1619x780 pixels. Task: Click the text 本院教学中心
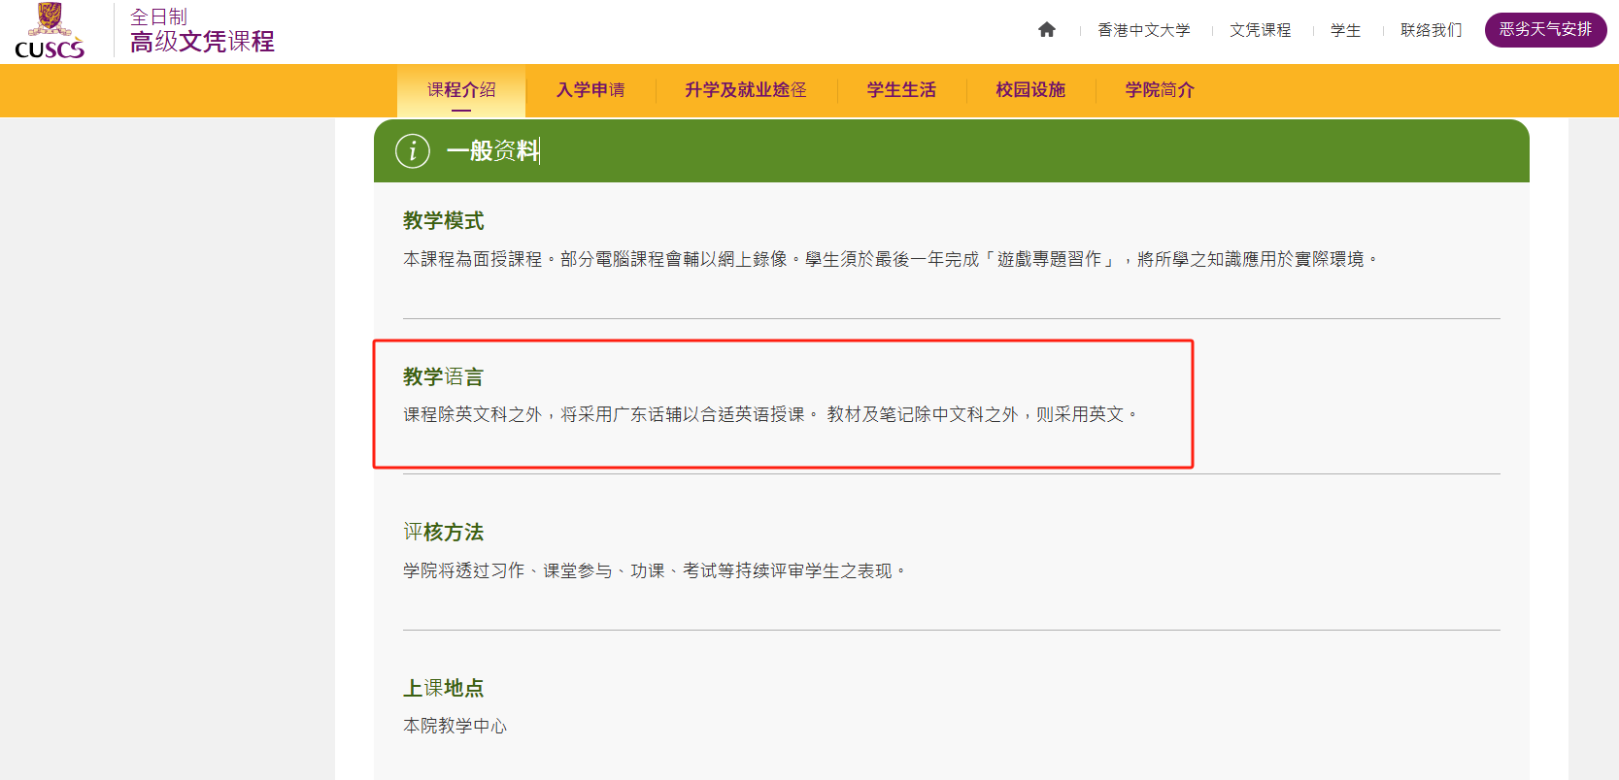point(455,726)
